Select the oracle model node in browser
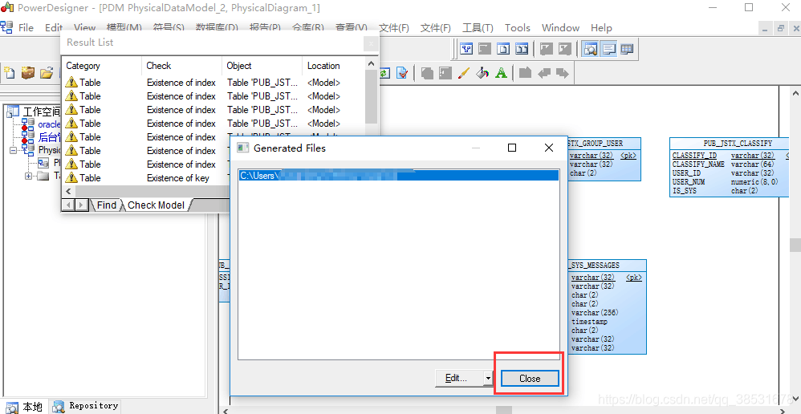The image size is (801, 414). (49, 124)
